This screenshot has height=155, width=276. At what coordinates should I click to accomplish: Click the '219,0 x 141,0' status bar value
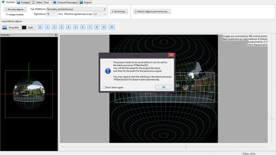pos(249,154)
